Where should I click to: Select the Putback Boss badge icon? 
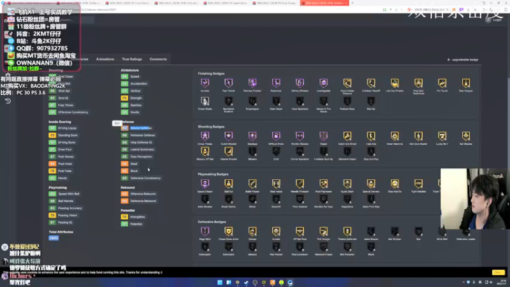click(347, 101)
